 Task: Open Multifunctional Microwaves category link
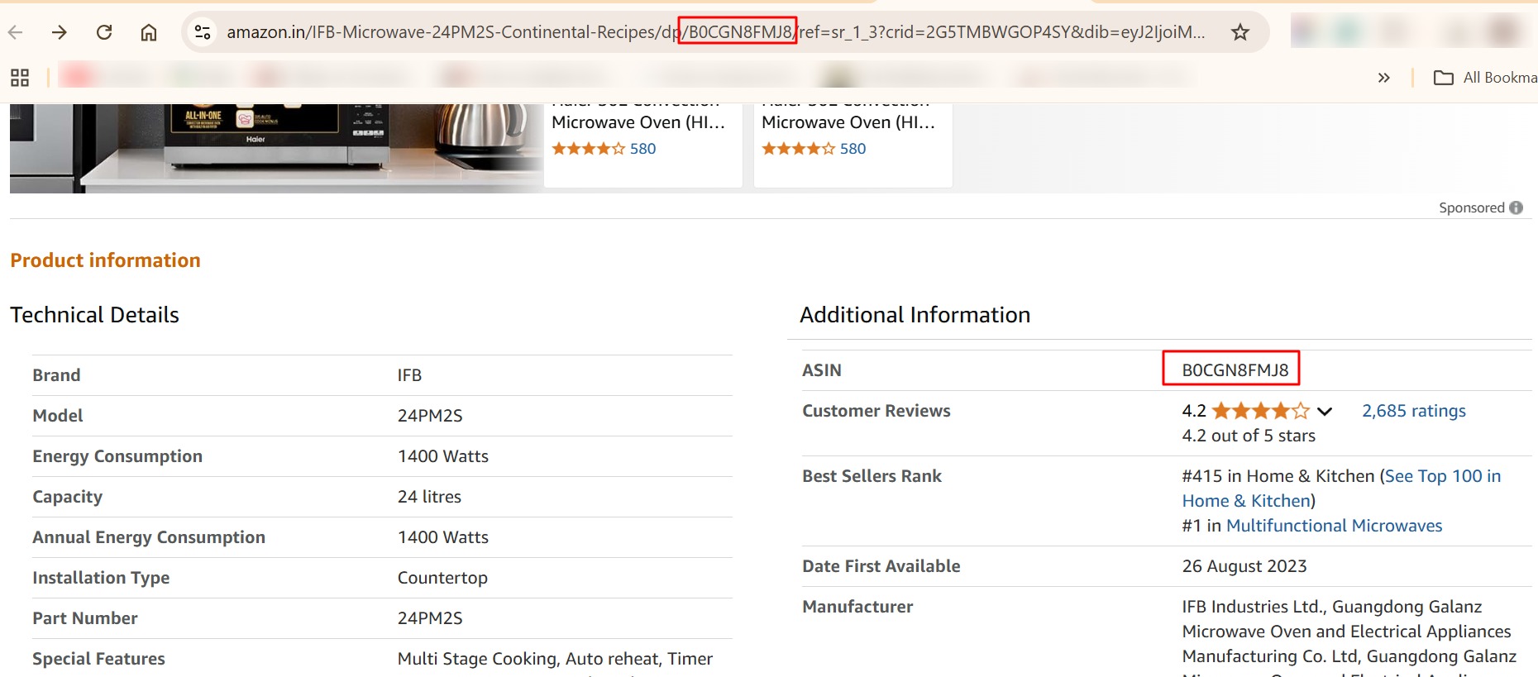click(x=1334, y=526)
